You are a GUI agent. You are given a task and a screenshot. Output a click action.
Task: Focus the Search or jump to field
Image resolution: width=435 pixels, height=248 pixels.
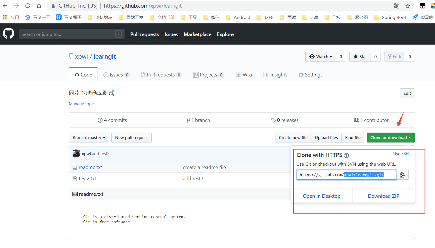point(71,34)
